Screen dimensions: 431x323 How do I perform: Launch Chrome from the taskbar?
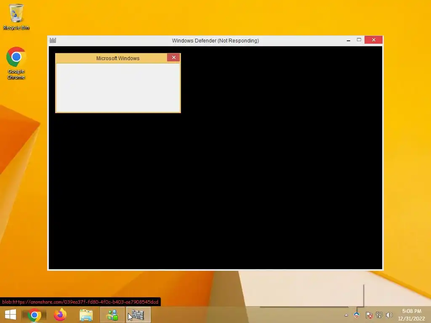pos(34,315)
